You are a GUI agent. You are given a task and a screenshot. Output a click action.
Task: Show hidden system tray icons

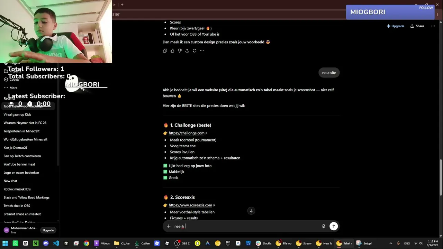click(391, 243)
